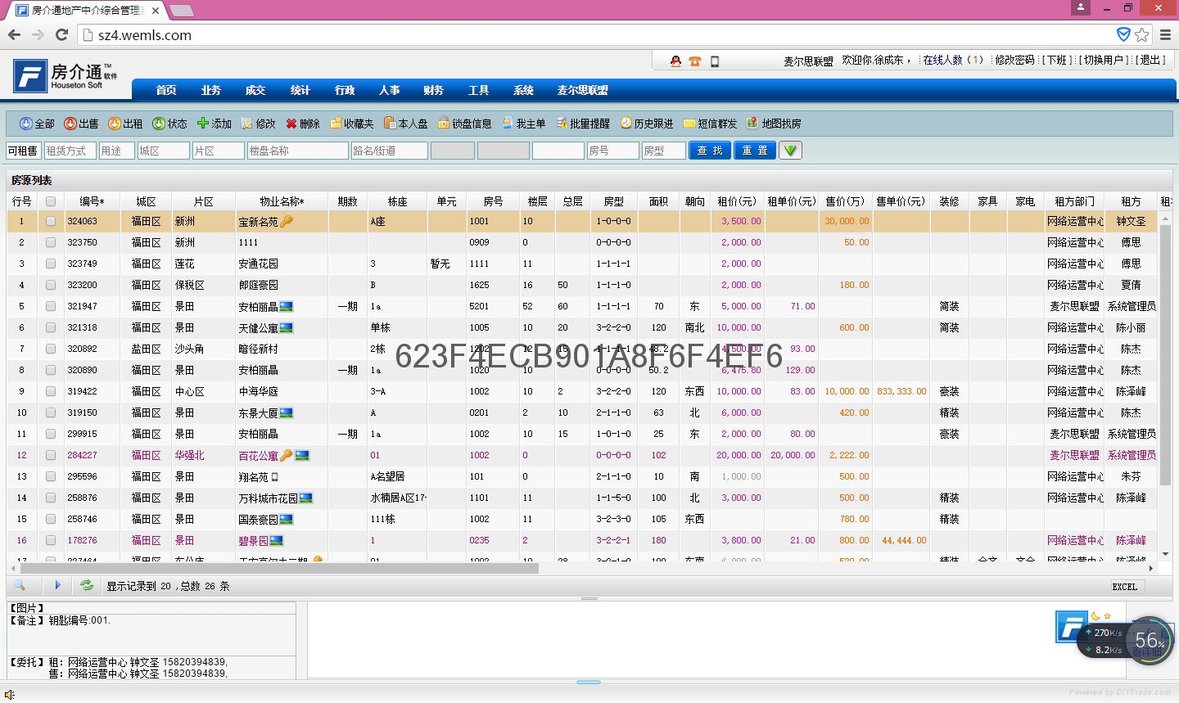Go to next page with blue arrow
1179x703 pixels.
coord(57,585)
